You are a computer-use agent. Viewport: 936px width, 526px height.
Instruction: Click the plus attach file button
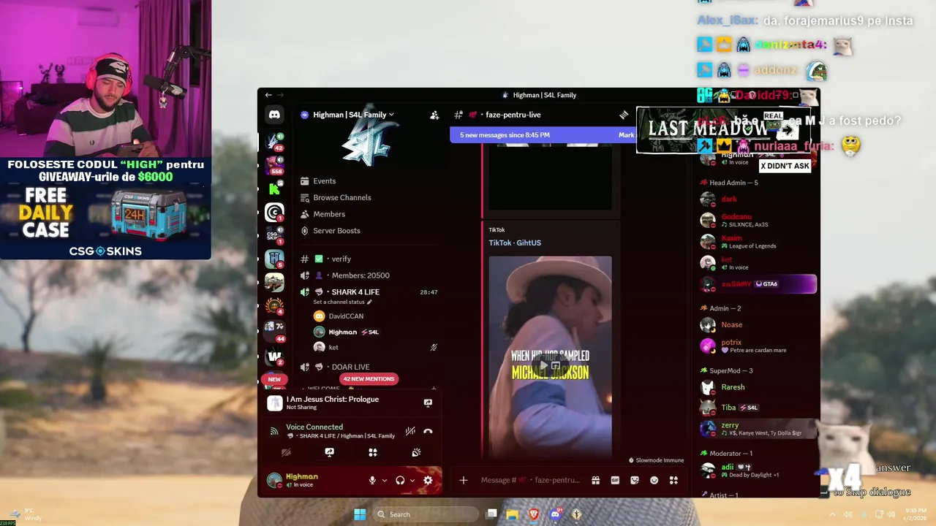coord(463,480)
